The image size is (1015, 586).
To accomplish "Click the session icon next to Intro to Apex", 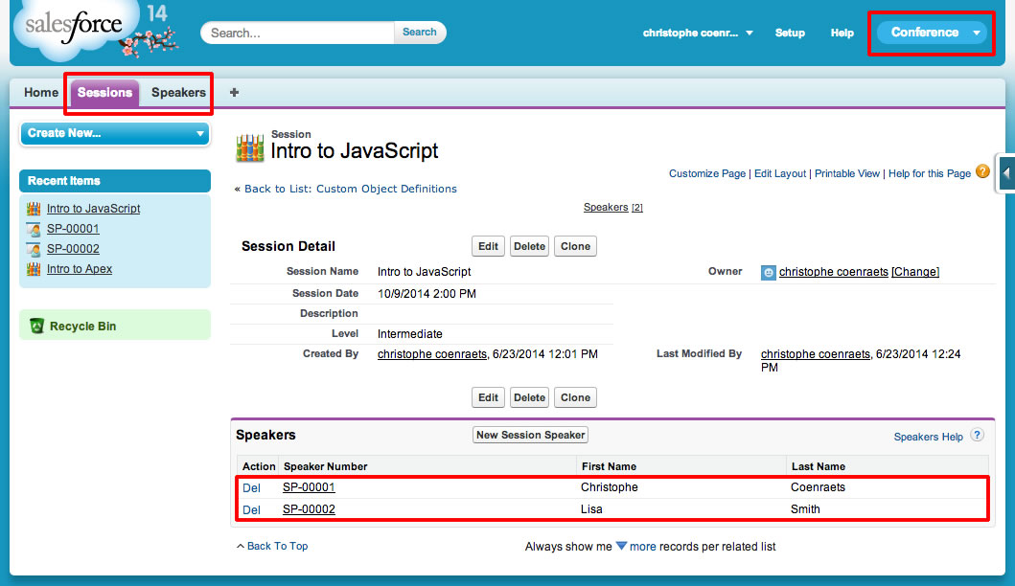I will coord(34,268).
